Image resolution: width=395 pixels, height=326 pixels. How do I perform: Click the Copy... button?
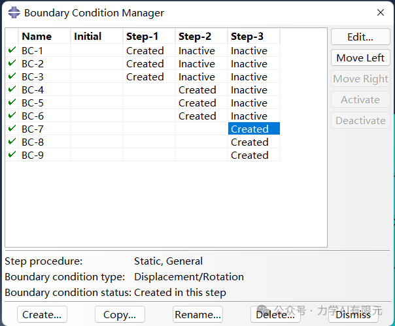pos(120,314)
